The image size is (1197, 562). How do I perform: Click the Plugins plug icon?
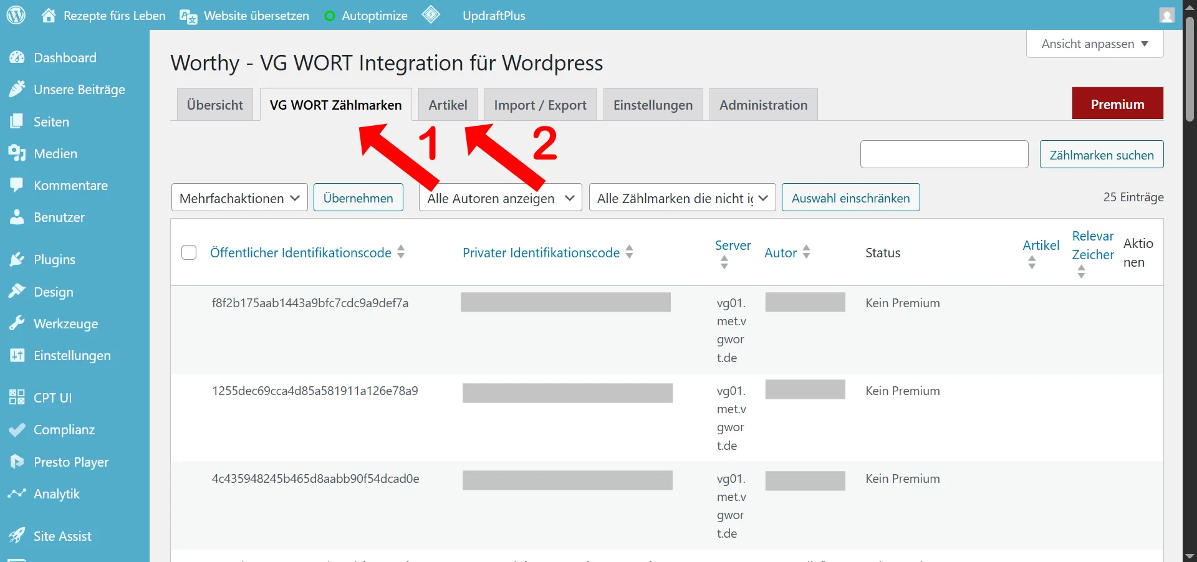tap(17, 260)
